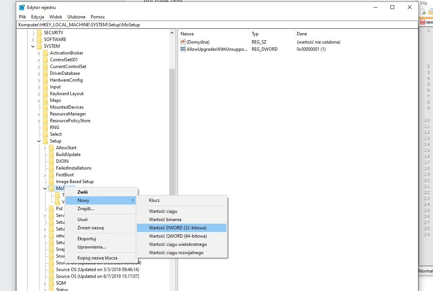
Task: Click the SQM folder icon
Action: (x=51, y=283)
